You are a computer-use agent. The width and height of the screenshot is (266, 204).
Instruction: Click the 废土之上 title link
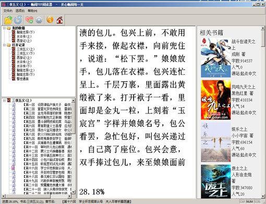(x=239, y=168)
